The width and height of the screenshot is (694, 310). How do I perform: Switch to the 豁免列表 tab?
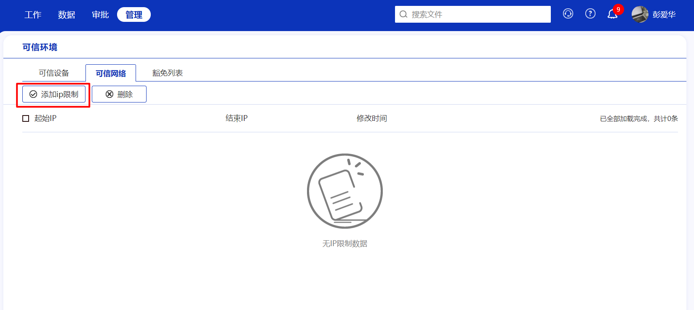168,73
